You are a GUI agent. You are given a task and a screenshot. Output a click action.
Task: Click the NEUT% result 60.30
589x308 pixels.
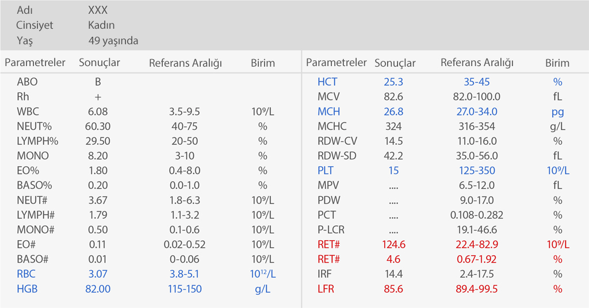point(98,126)
